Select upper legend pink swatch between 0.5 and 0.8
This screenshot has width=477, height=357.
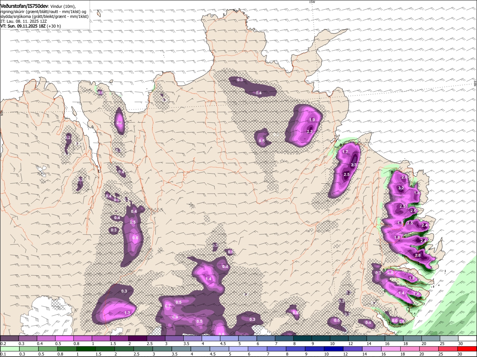click(64, 338)
